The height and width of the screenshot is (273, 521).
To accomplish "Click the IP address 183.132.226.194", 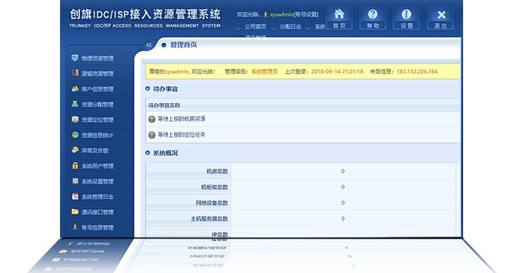I will coord(417,71).
